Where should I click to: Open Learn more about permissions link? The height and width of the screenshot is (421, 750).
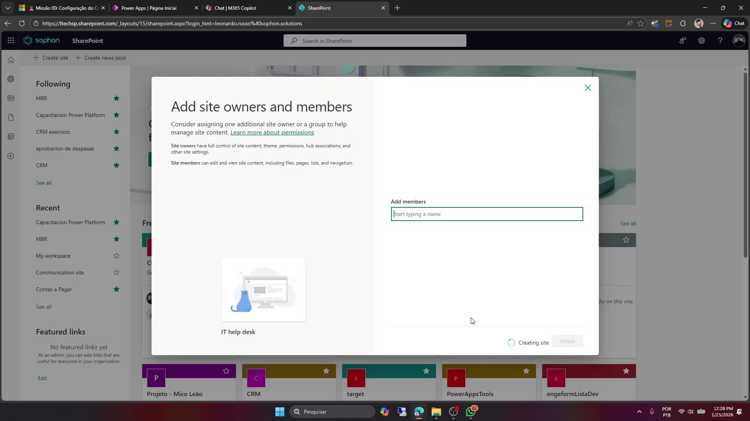[272, 133]
